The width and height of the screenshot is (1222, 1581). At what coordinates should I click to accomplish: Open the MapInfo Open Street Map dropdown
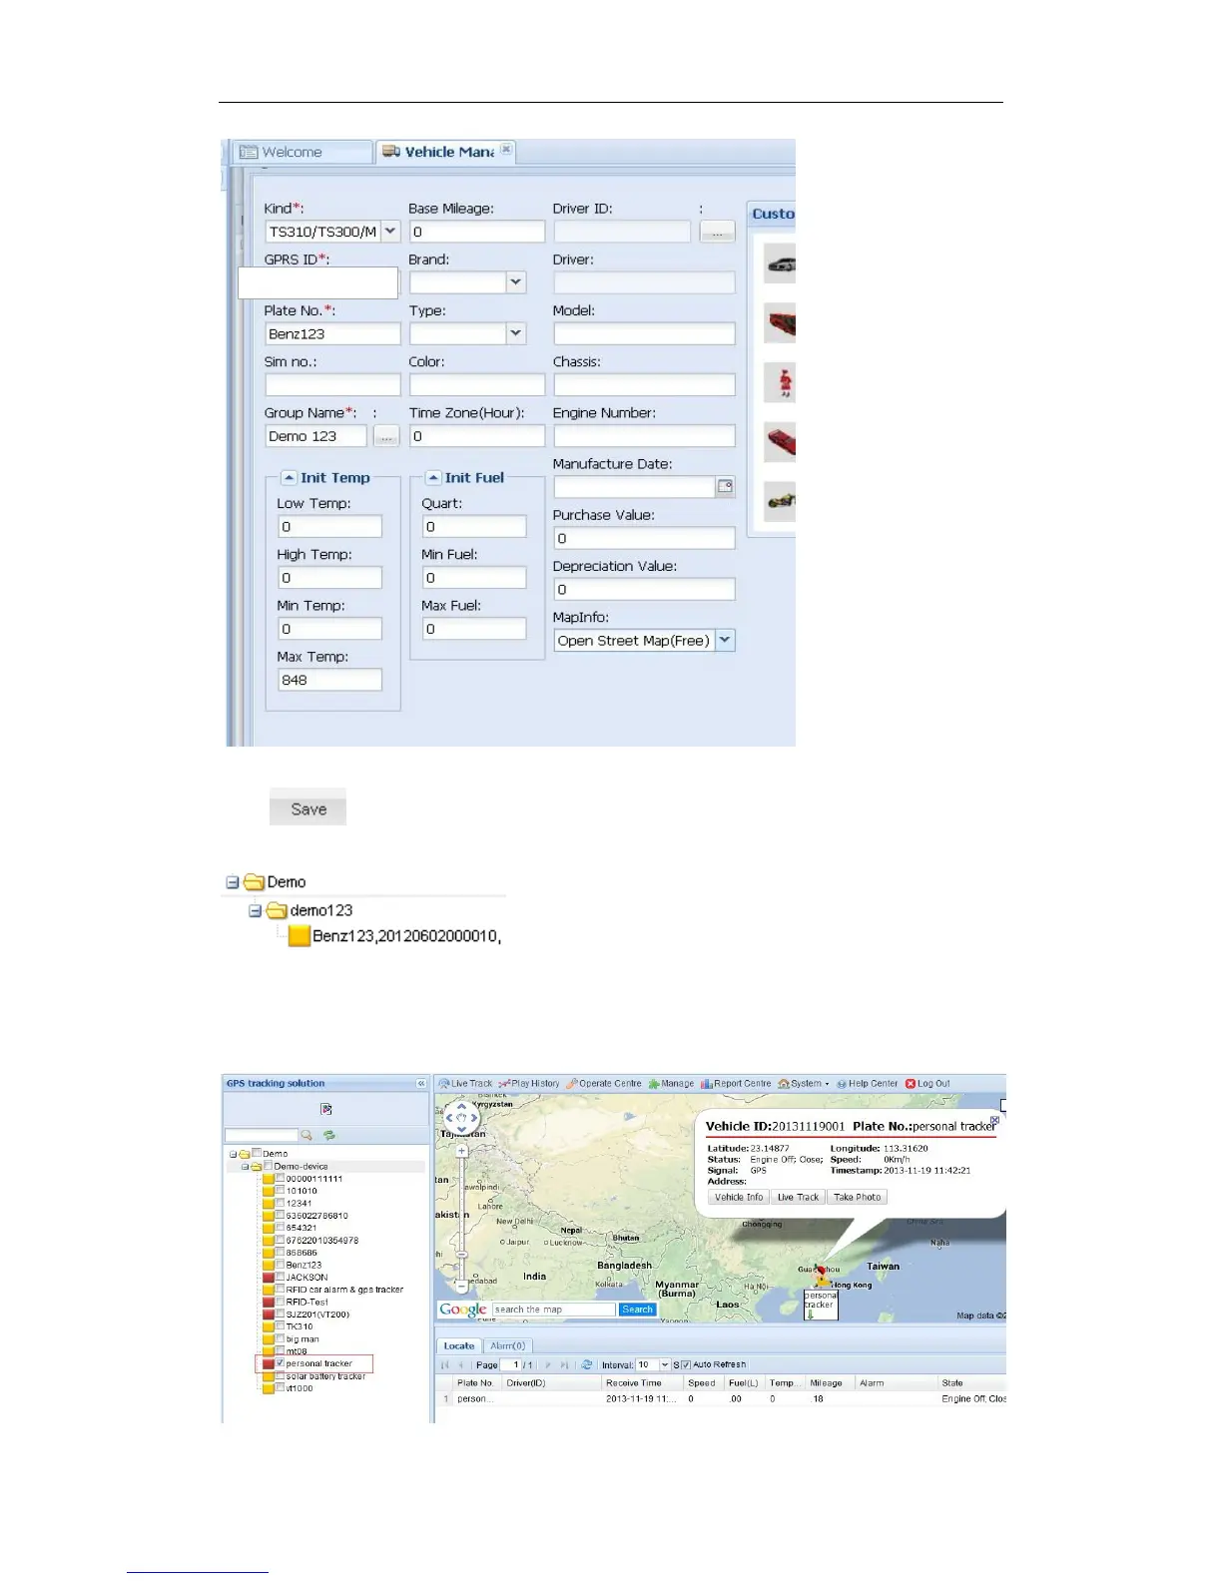[x=726, y=641]
